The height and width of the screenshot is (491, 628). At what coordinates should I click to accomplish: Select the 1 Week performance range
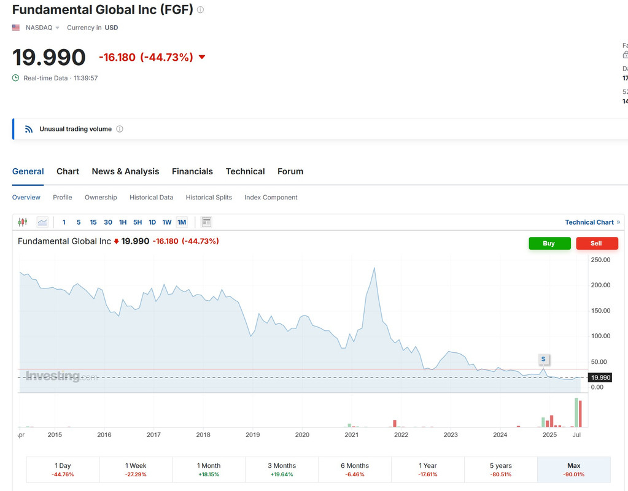coord(136,470)
